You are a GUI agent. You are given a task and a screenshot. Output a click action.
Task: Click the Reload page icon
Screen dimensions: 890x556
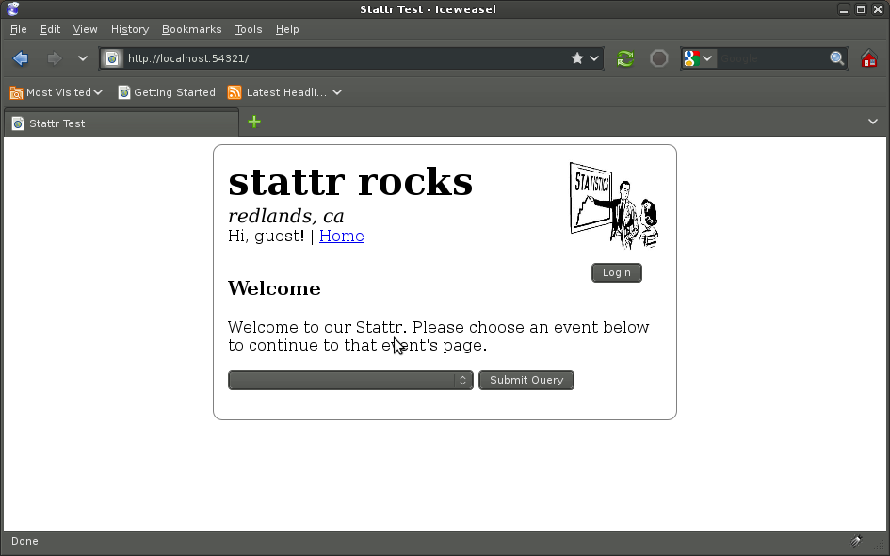coord(624,57)
